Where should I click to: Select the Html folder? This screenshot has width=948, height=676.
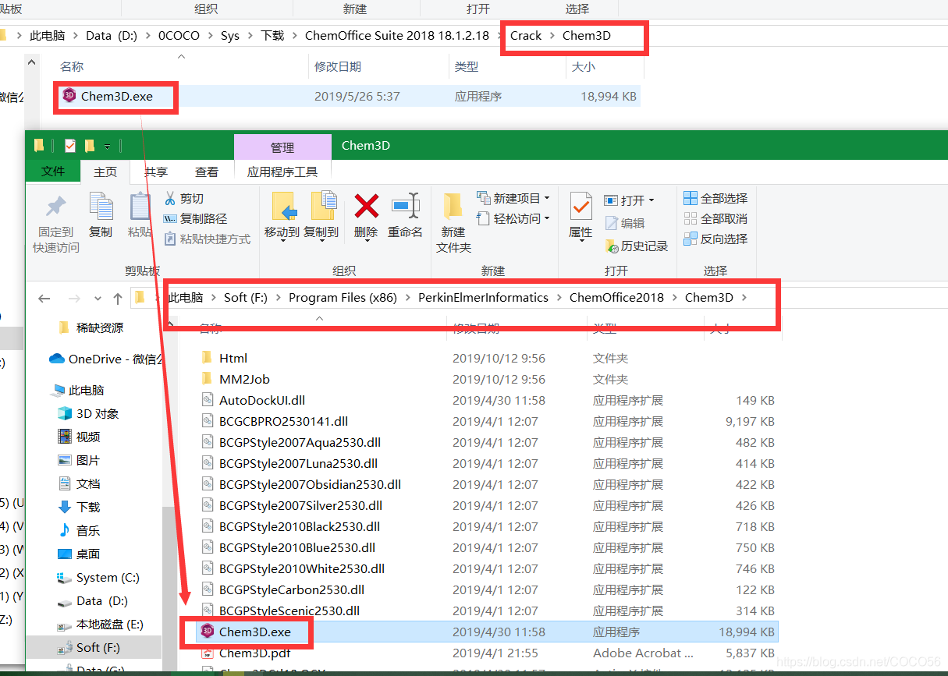click(x=233, y=358)
